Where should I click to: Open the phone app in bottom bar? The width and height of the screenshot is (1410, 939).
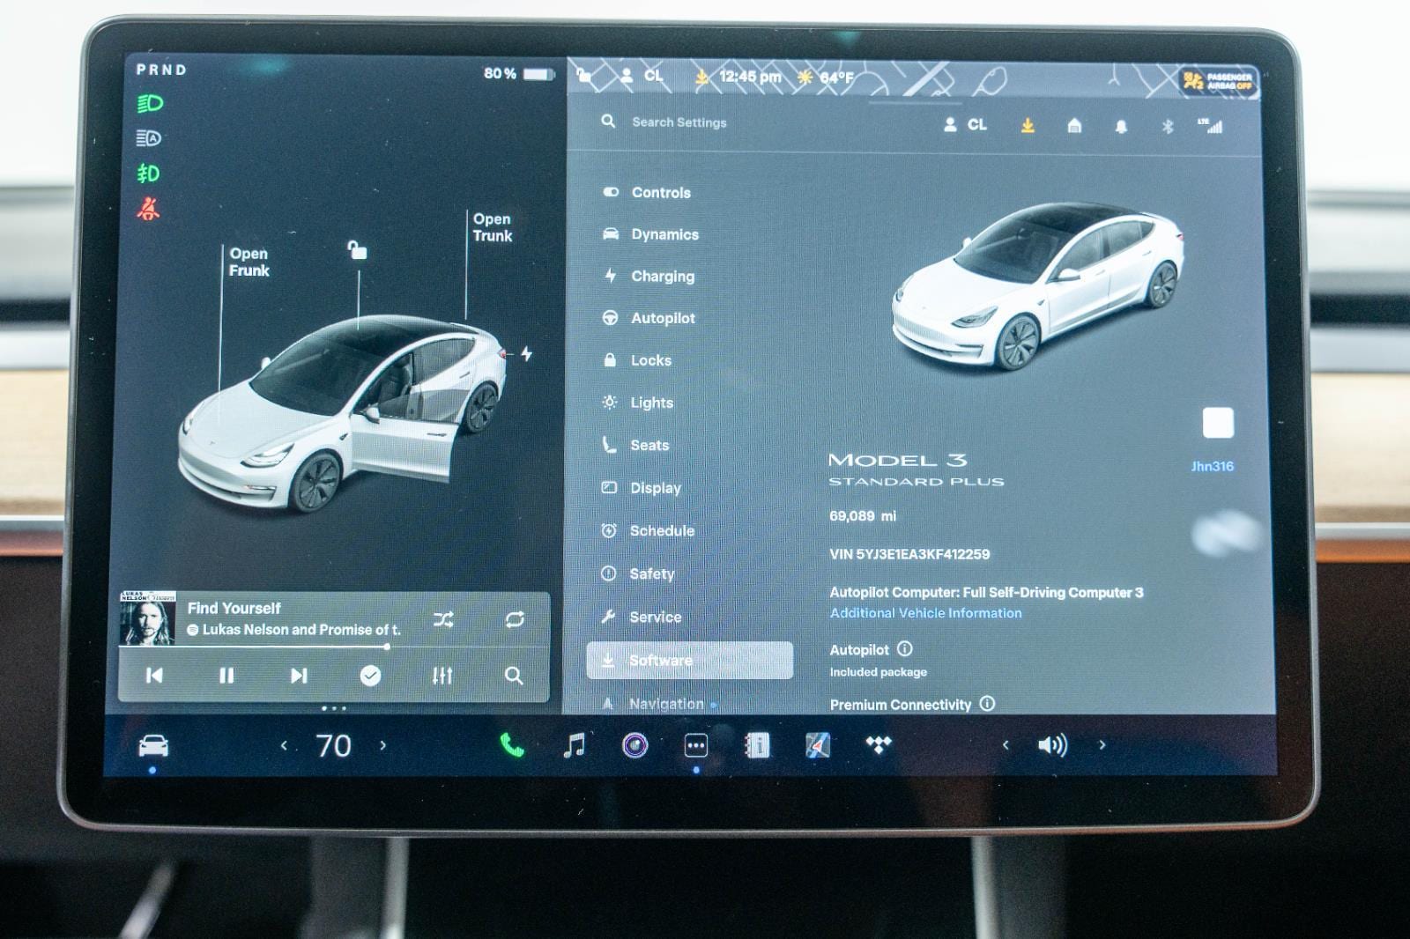point(512,745)
